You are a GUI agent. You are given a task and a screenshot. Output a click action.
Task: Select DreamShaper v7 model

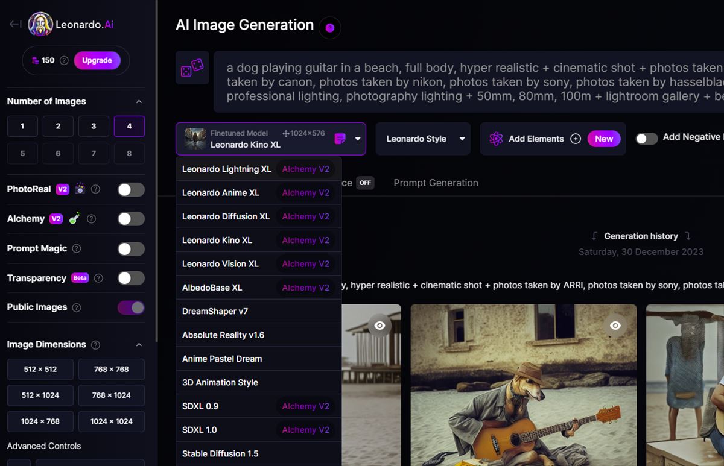[259, 311]
